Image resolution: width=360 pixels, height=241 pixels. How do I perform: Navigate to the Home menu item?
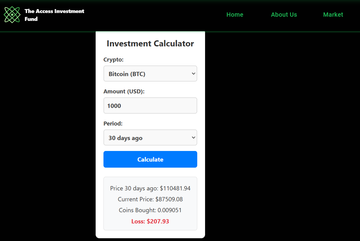tap(235, 14)
